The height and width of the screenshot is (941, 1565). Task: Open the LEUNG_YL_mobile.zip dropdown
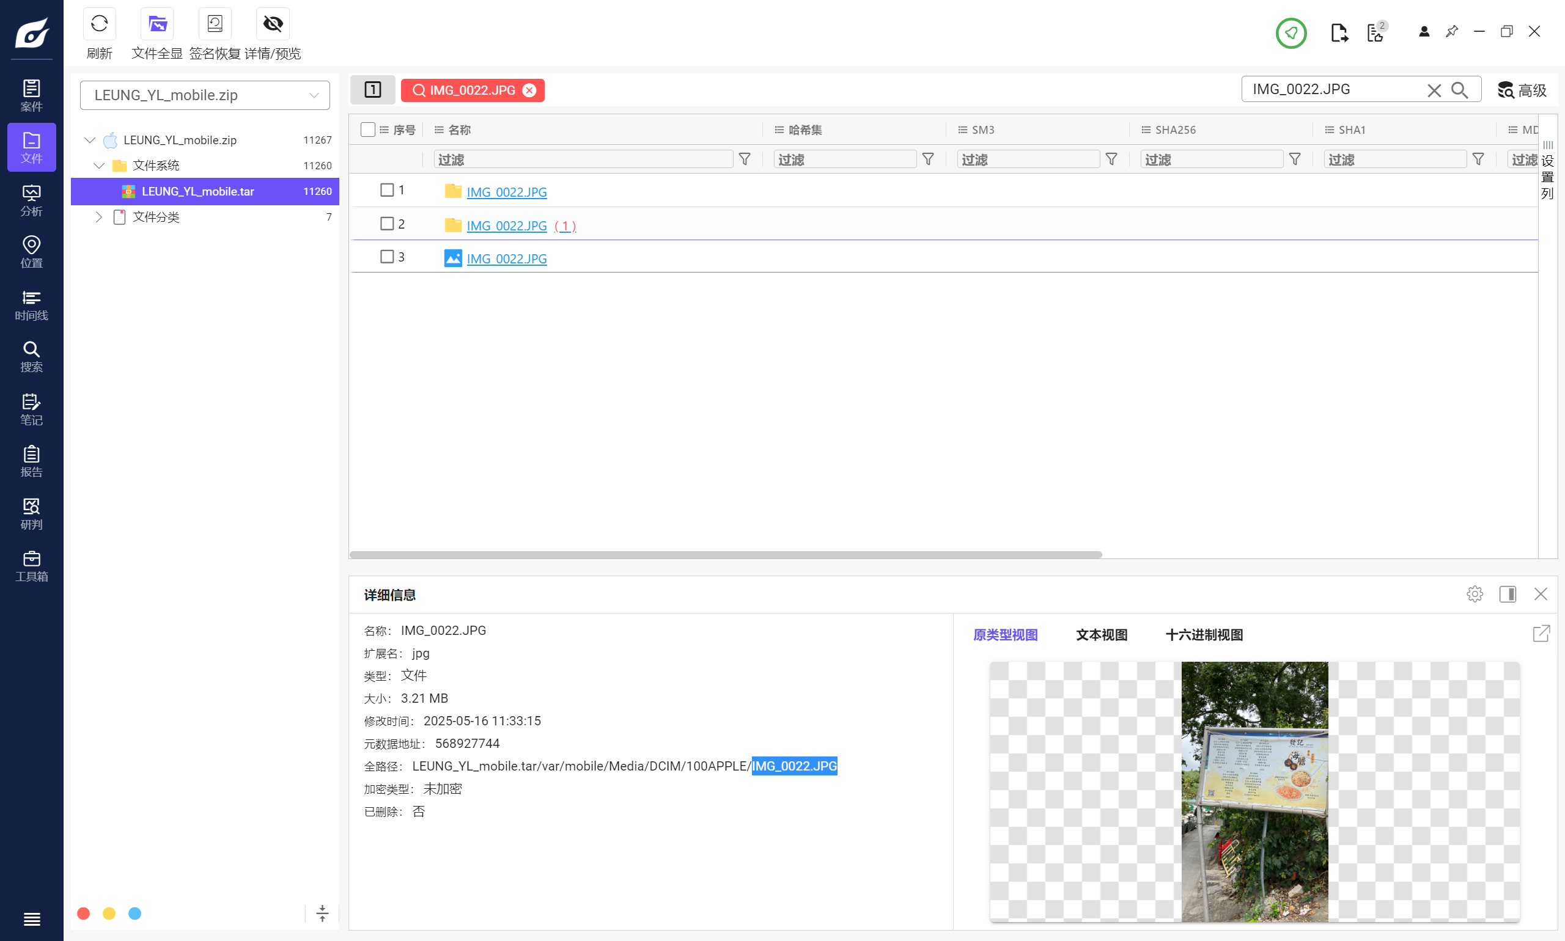tap(205, 95)
